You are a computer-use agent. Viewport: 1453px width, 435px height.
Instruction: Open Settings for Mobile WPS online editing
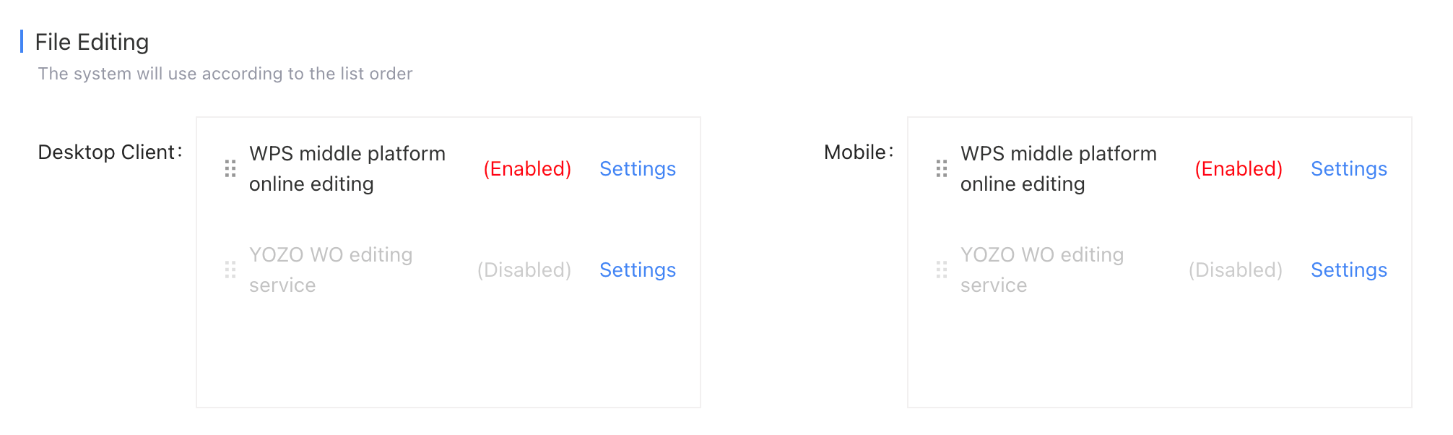pyautogui.click(x=1349, y=168)
